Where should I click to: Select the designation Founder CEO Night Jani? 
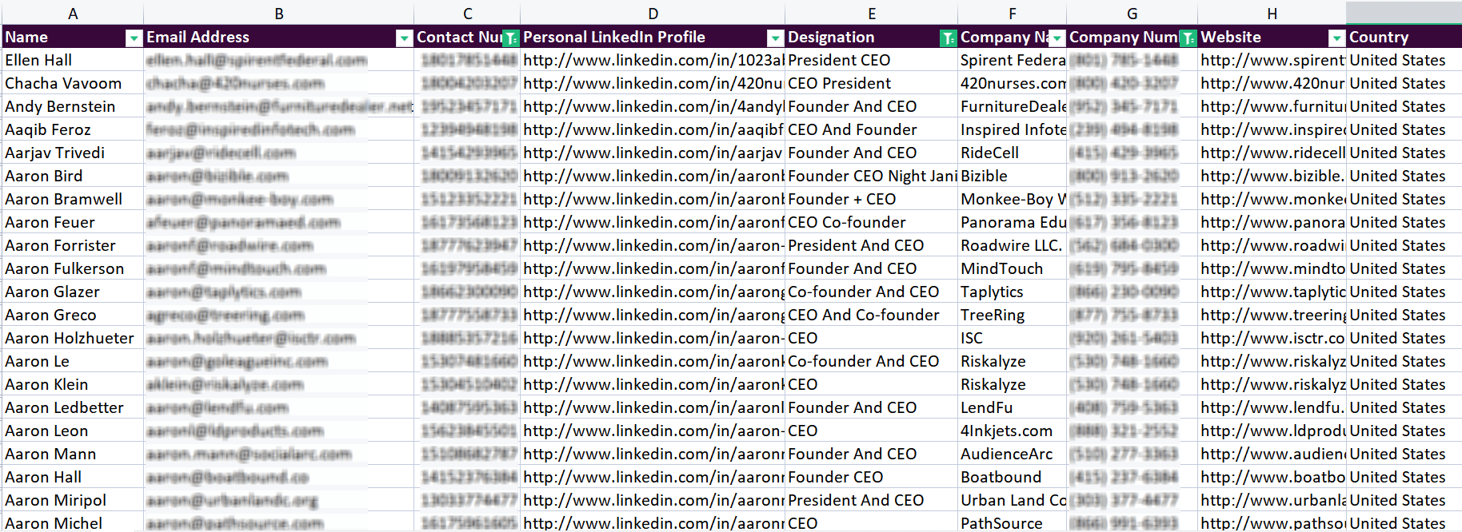[x=872, y=176]
